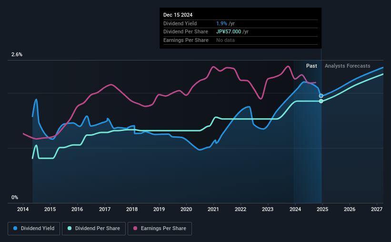This screenshot has width=391, height=242.
Task: Click the Earnings Per Share row label in tooltip
Action: coord(186,40)
